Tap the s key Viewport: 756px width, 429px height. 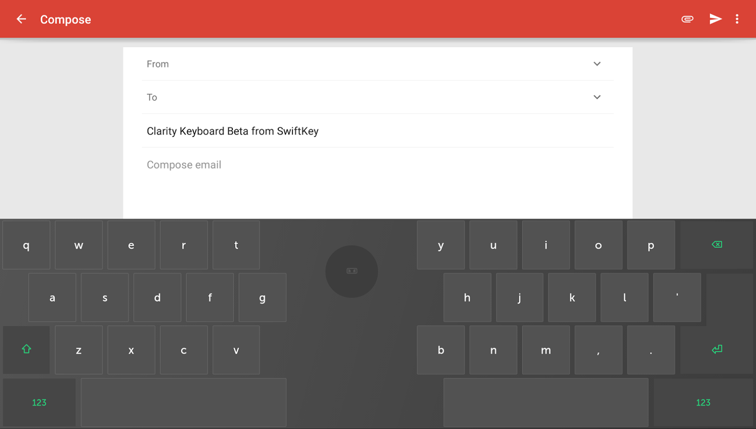[105, 297]
